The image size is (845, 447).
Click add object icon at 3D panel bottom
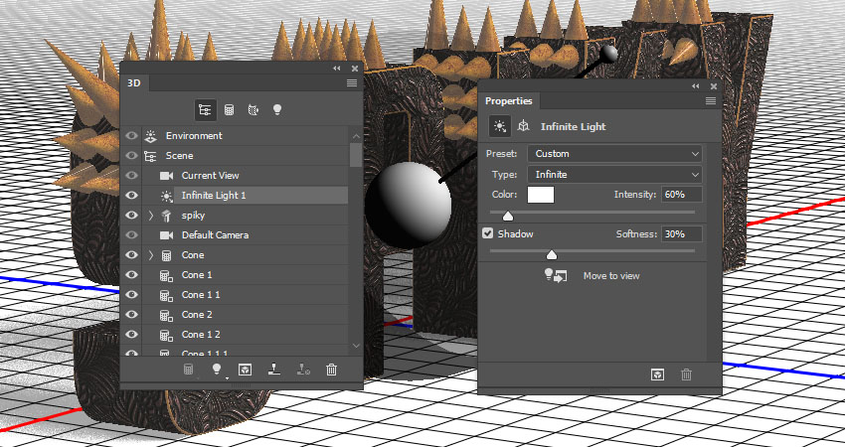(x=188, y=370)
